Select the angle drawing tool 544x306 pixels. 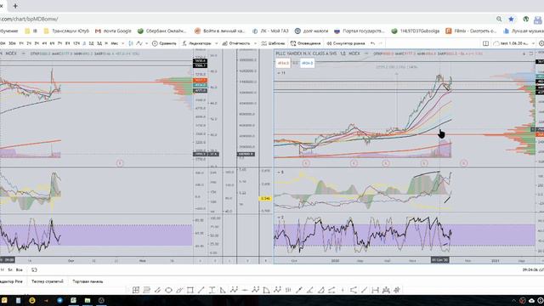[x=309, y=290]
